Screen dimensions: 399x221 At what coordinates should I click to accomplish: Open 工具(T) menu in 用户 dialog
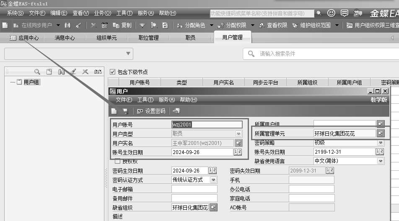(x=145, y=100)
